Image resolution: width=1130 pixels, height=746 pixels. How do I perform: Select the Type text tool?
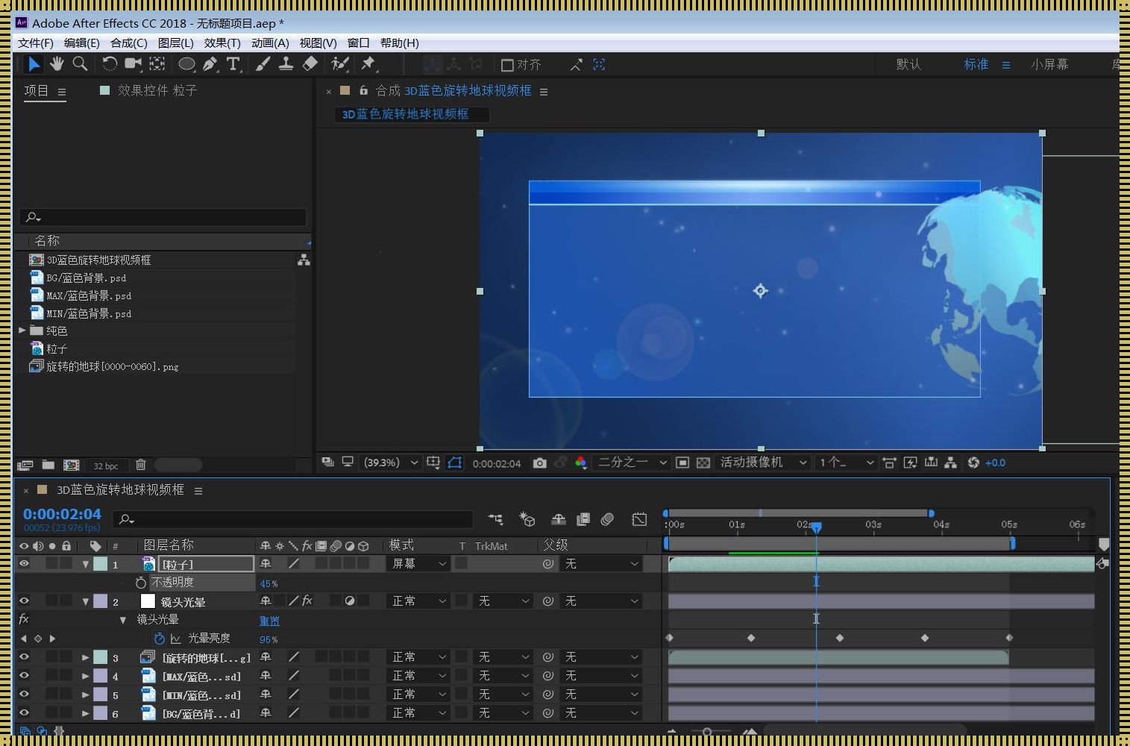[233, 64]
